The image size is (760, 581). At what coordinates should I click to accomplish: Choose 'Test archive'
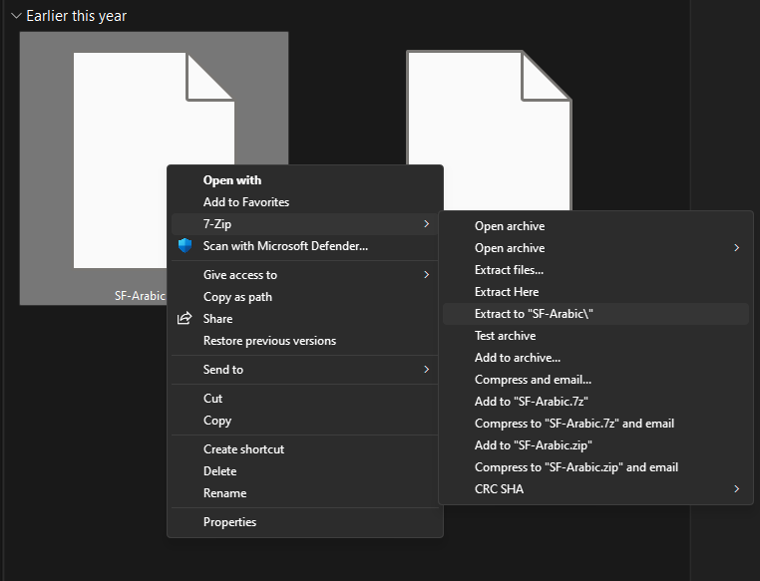tap(595, 336)
